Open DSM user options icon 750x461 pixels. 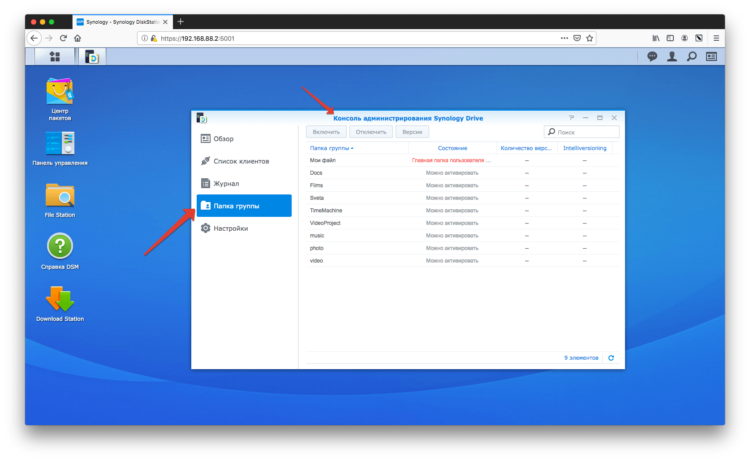pyautogui.click(x=672, y=56)
